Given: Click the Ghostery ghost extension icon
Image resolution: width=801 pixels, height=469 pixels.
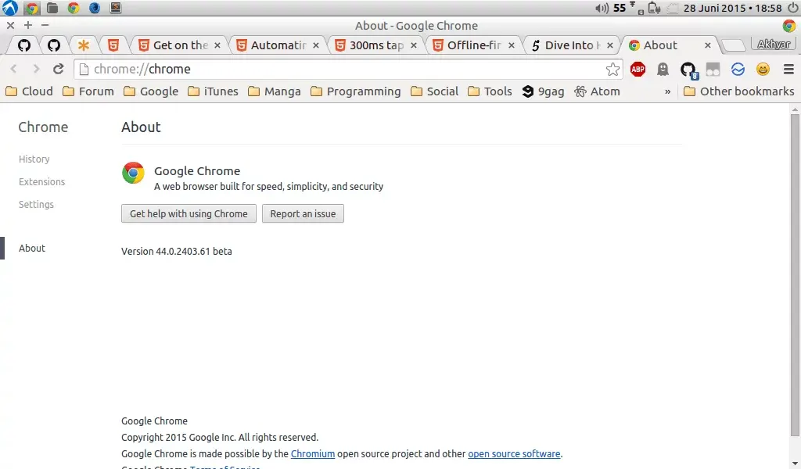Looking at the screenshot, I should pyautogui.click(x=663, y=69).
